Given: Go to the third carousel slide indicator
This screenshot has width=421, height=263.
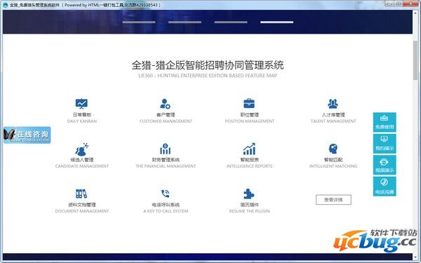Looking at the screenshot, I should coord(231,22).
